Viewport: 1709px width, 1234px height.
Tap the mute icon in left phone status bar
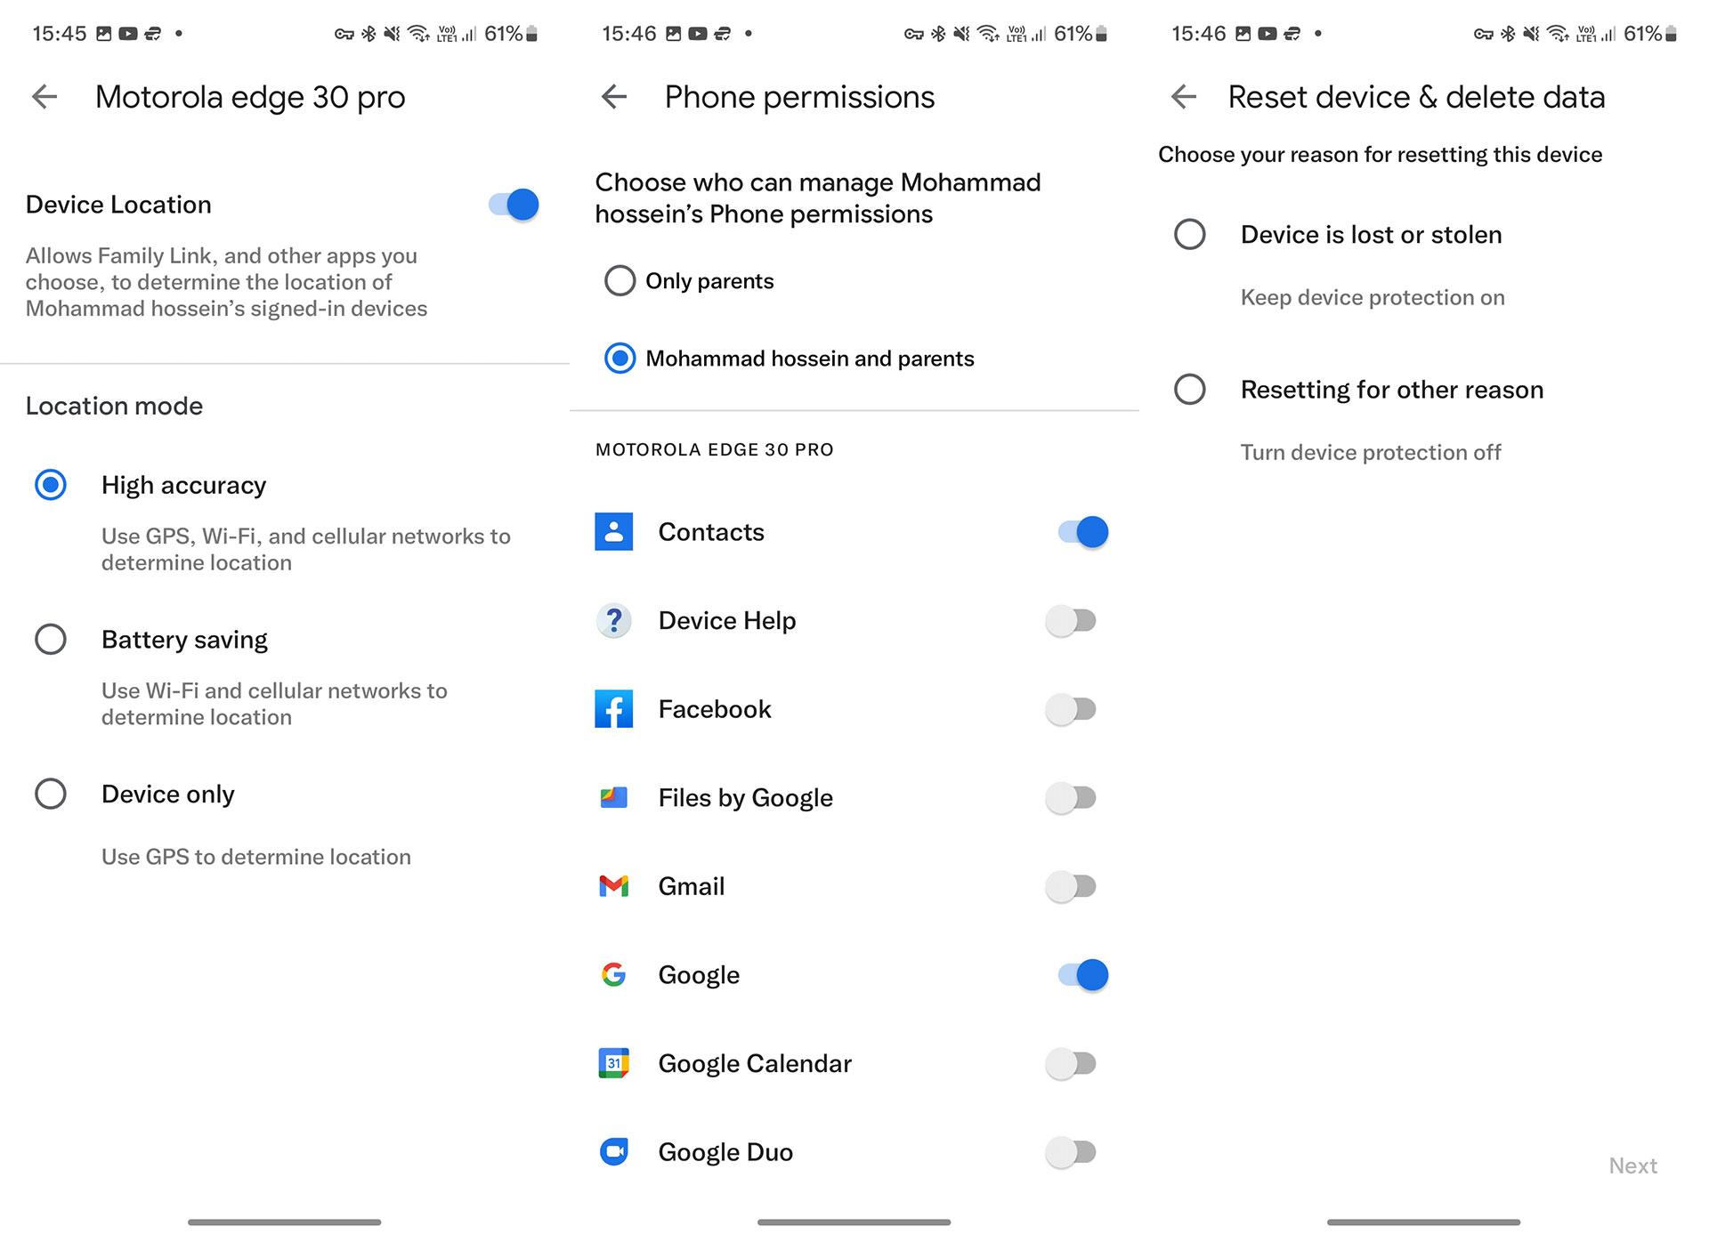tap(392, 34)
